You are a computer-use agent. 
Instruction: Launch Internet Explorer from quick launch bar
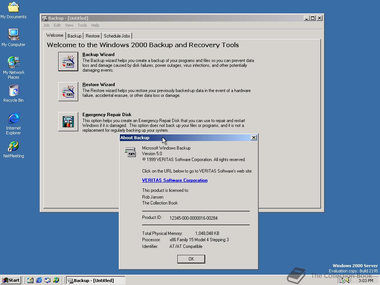click(x=39, y=280)
